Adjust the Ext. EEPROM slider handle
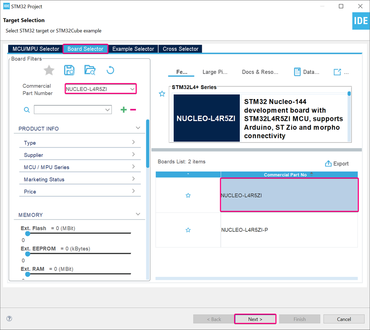 coord(28,254)
